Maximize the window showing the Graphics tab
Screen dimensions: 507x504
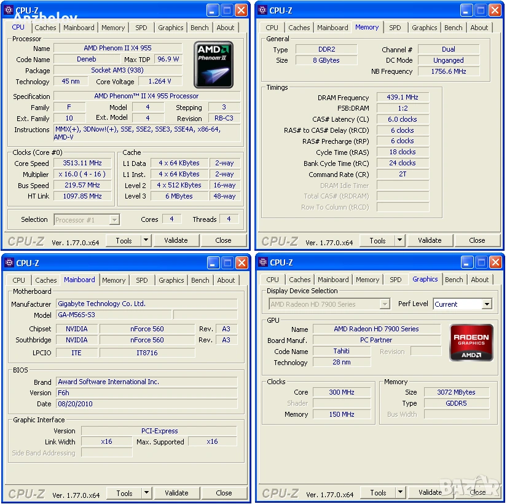tap(481, 263)
